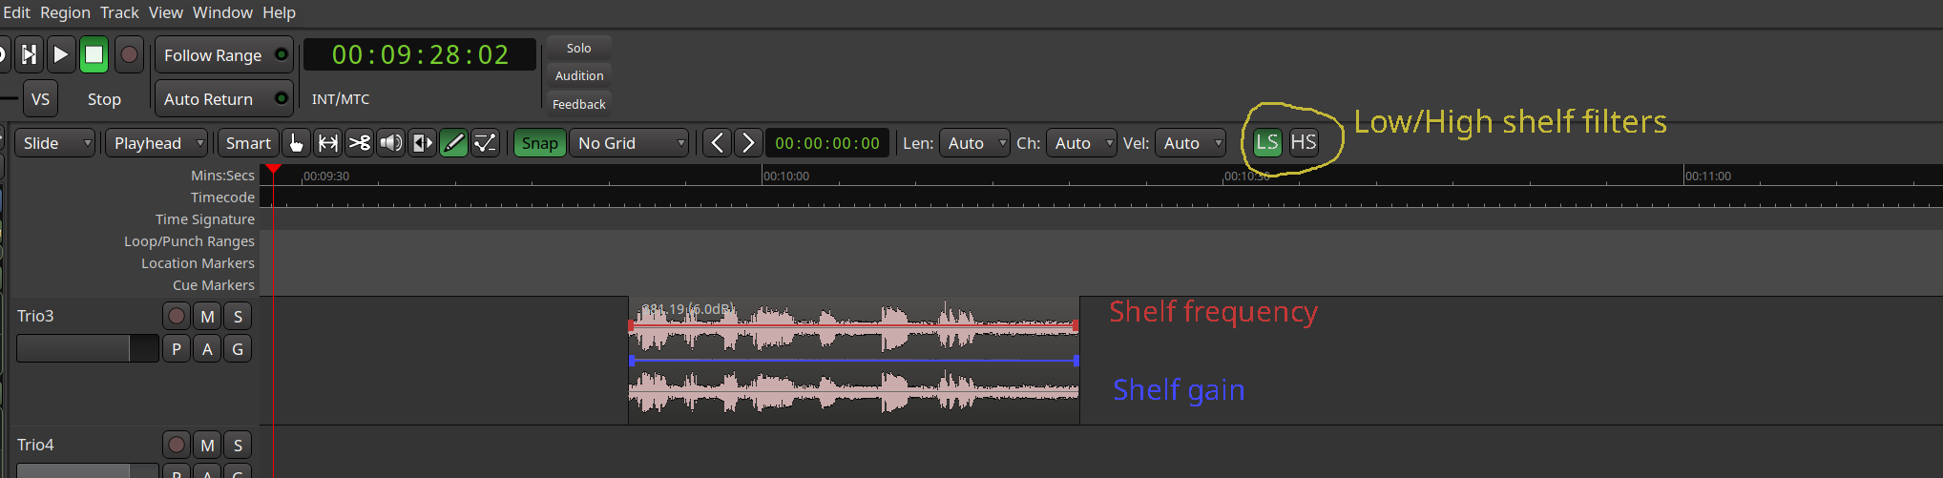
Task: Click the Trio3 track gain fader
Action: pyautogui.click(x=86, y=348)
